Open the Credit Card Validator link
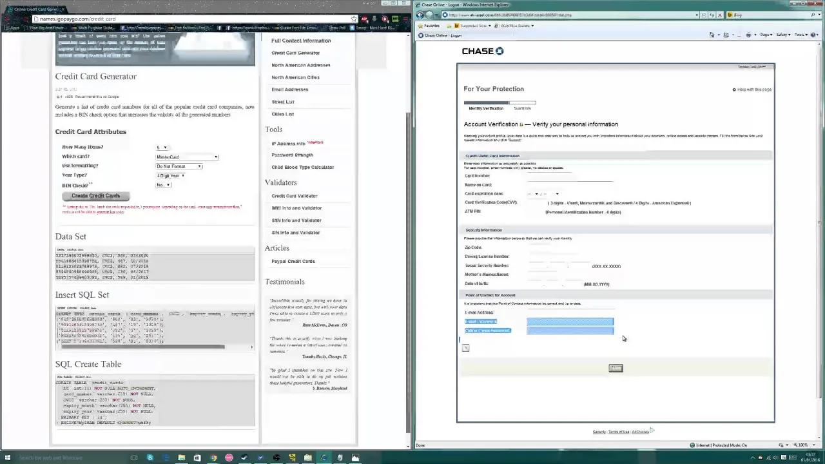 point(295,196)
